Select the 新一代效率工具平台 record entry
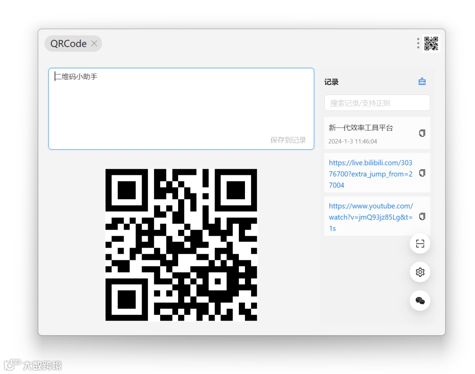This screenshot has height=374, width=475. point(377,133)
